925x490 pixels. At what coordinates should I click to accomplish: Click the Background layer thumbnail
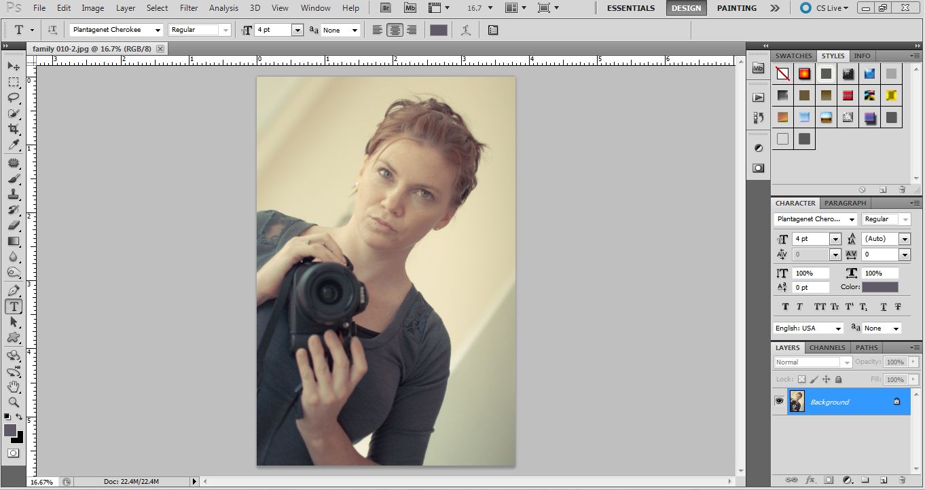pyautogui.click(x=797, y=401)
